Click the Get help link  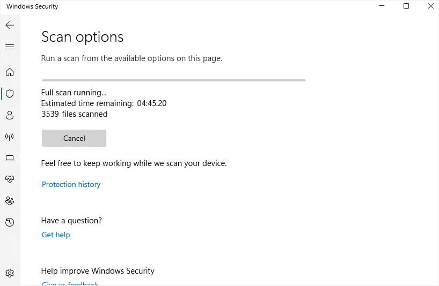pos(56,235)
